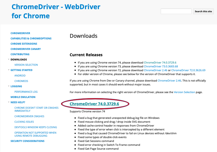Open Clicking Issues help link
Image resolution: width=217 pixels, height=152 pixels.
pos(24,122)
